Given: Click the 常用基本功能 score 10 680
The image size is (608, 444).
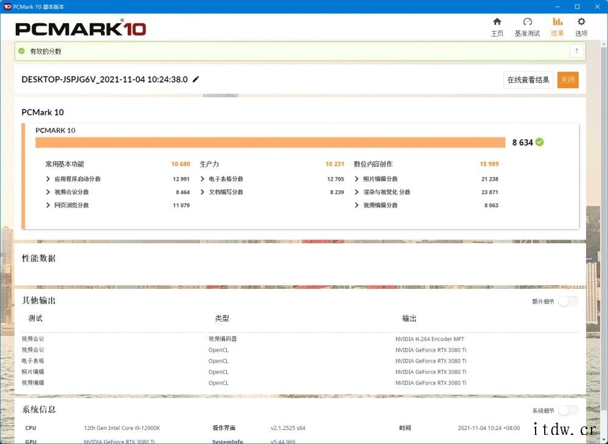Looking at the screenshot, I should click(181, 164).
